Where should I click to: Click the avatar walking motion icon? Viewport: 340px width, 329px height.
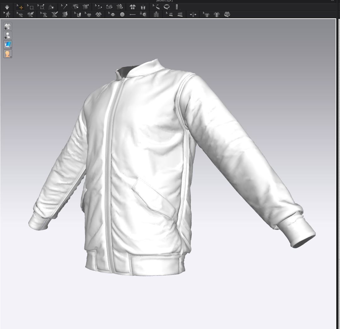click(7, 14)
